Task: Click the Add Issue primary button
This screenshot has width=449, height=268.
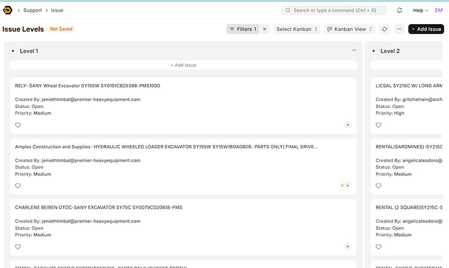Action: (426, 29)
